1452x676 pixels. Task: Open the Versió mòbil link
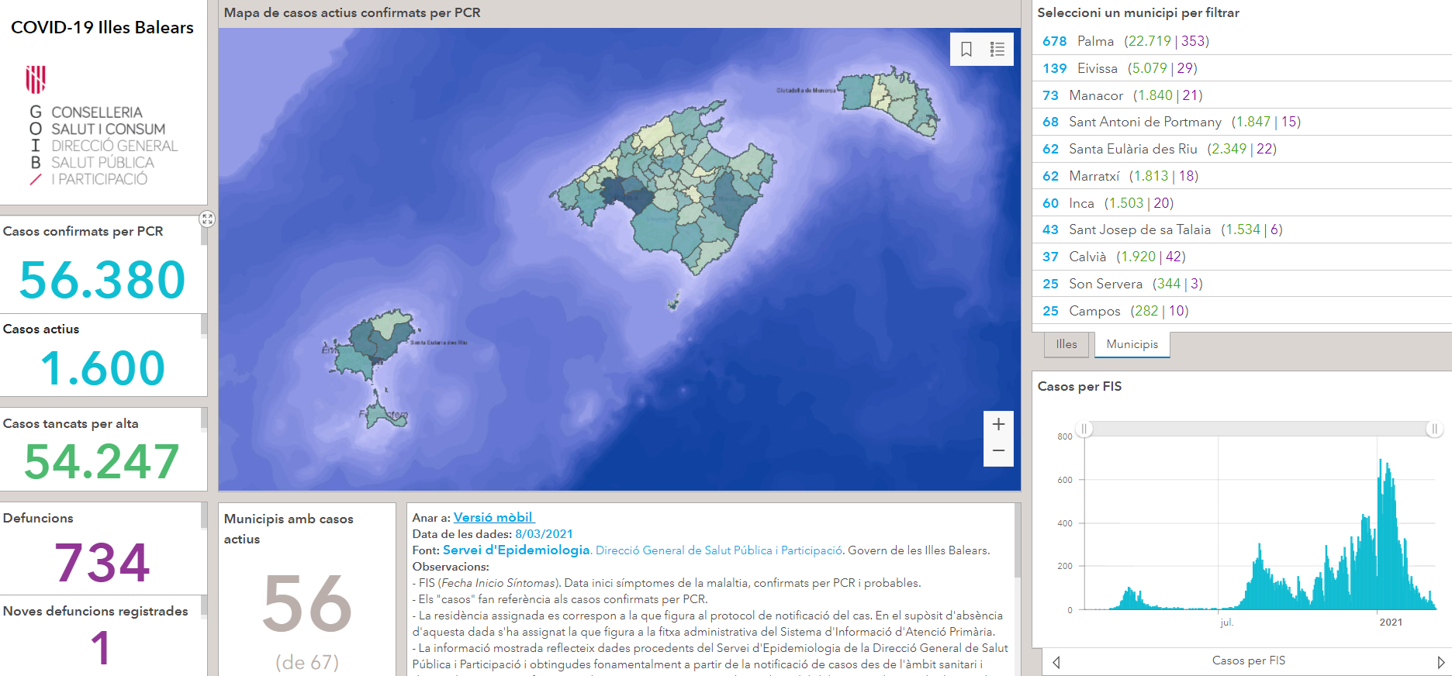pos(493,517)
